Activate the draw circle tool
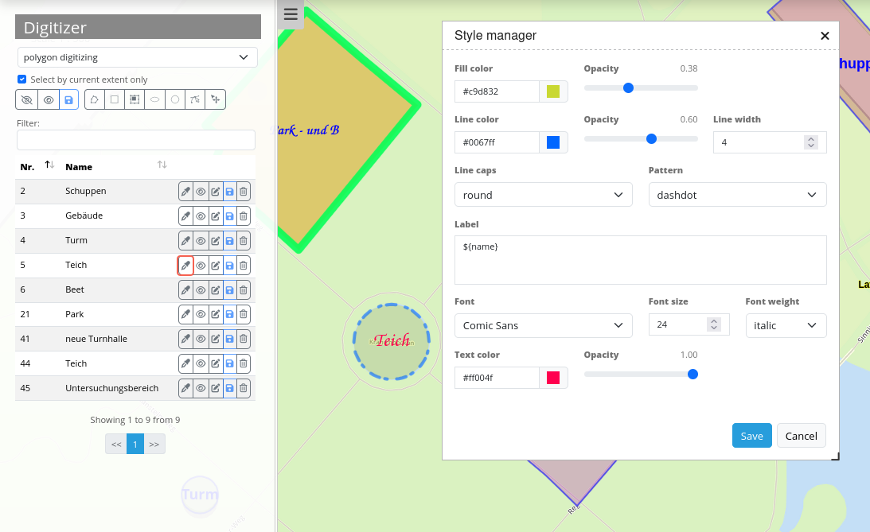 175,99
